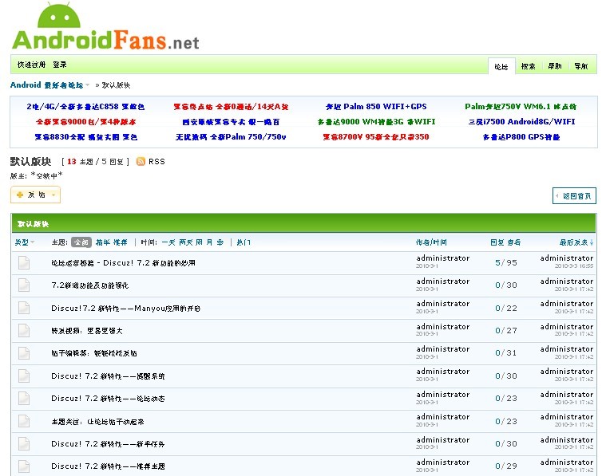
Task: Open the ad link mentioning C858
Action: click(x=85, y=107)
